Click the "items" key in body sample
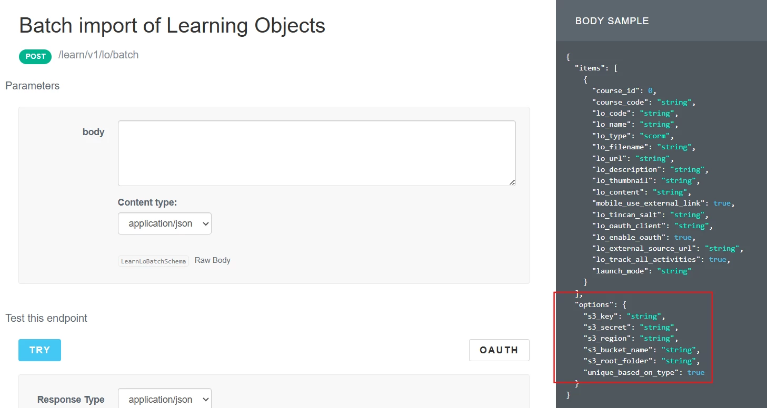 tap(590, 68)
